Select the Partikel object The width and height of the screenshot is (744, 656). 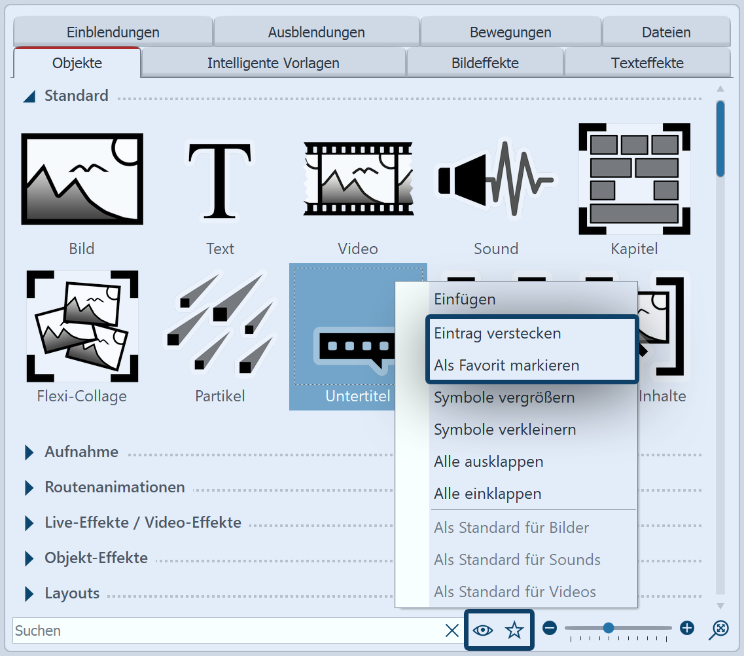pyautogui.click(x=220, y=325)
